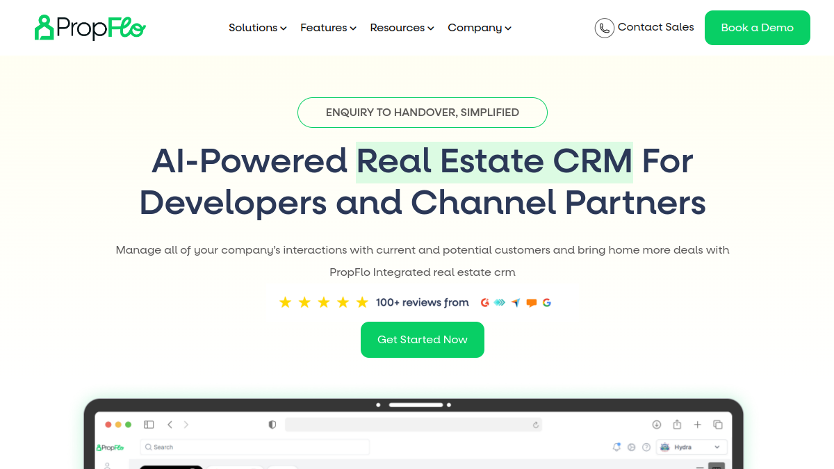The image size is (834, 469).
Task: Click the notification bell icon in mockup app
Action: (616, 447)
